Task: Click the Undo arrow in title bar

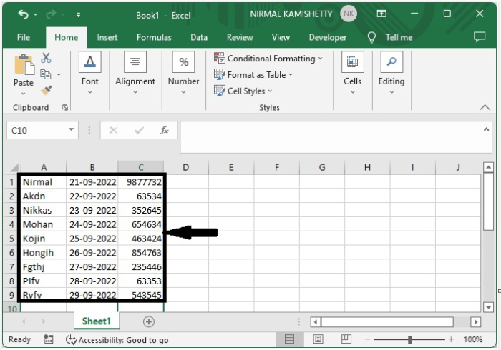Action: (x=24, y=14)
